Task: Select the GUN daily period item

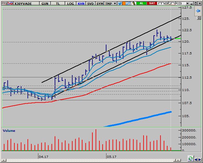Action: coord(45,3)
